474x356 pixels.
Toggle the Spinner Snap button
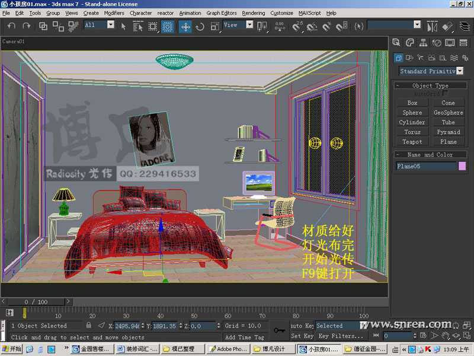pyautogui.click(x=342, y=27)
